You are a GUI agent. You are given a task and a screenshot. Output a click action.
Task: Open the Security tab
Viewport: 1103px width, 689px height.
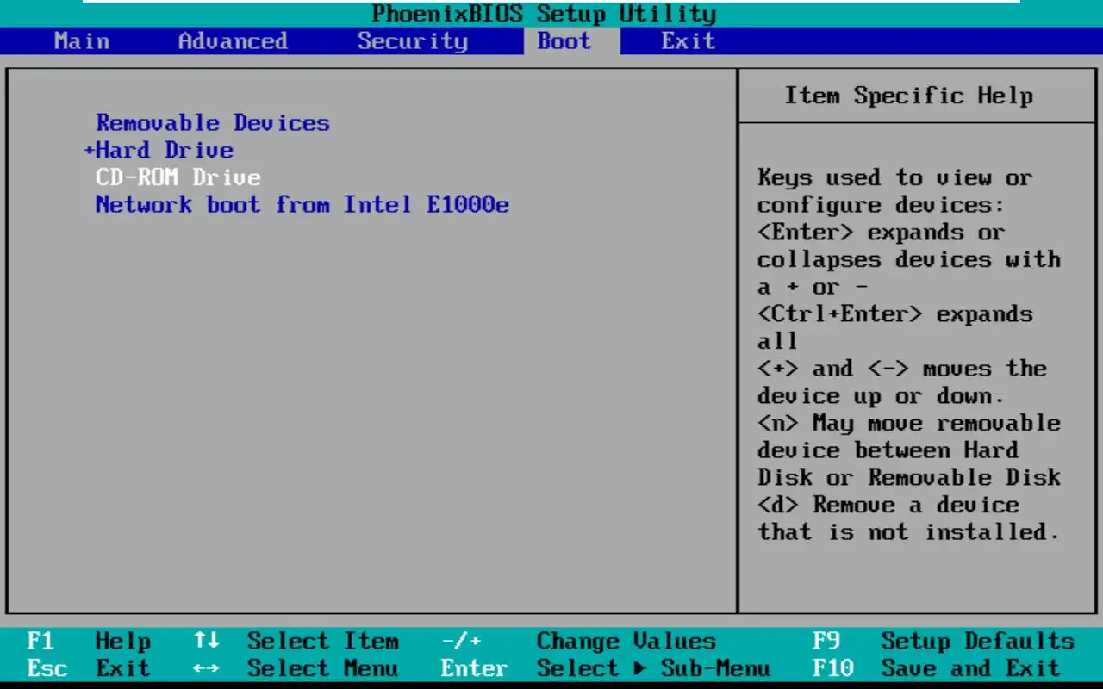coord(413,40)
